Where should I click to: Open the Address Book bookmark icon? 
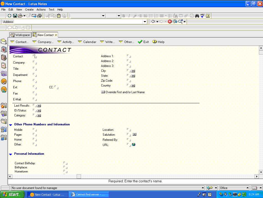tap(4, 57)
